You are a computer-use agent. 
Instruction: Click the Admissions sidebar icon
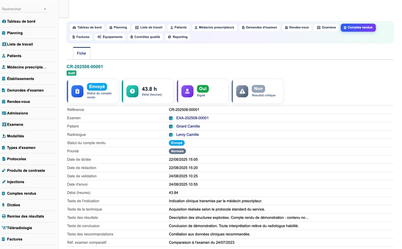[x=4, y=113]
